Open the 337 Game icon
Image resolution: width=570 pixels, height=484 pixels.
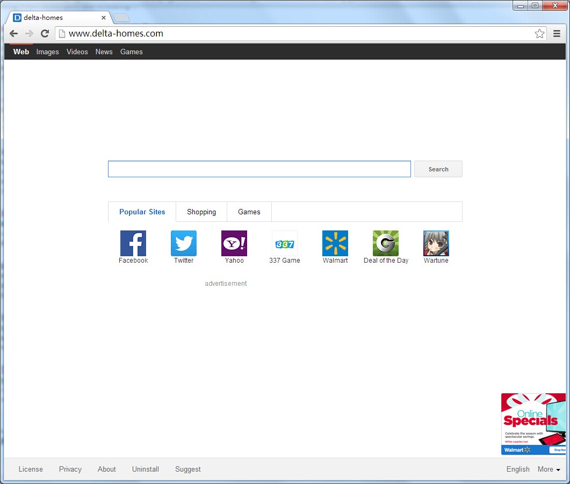pyautogui.click(x=285, y=244)
